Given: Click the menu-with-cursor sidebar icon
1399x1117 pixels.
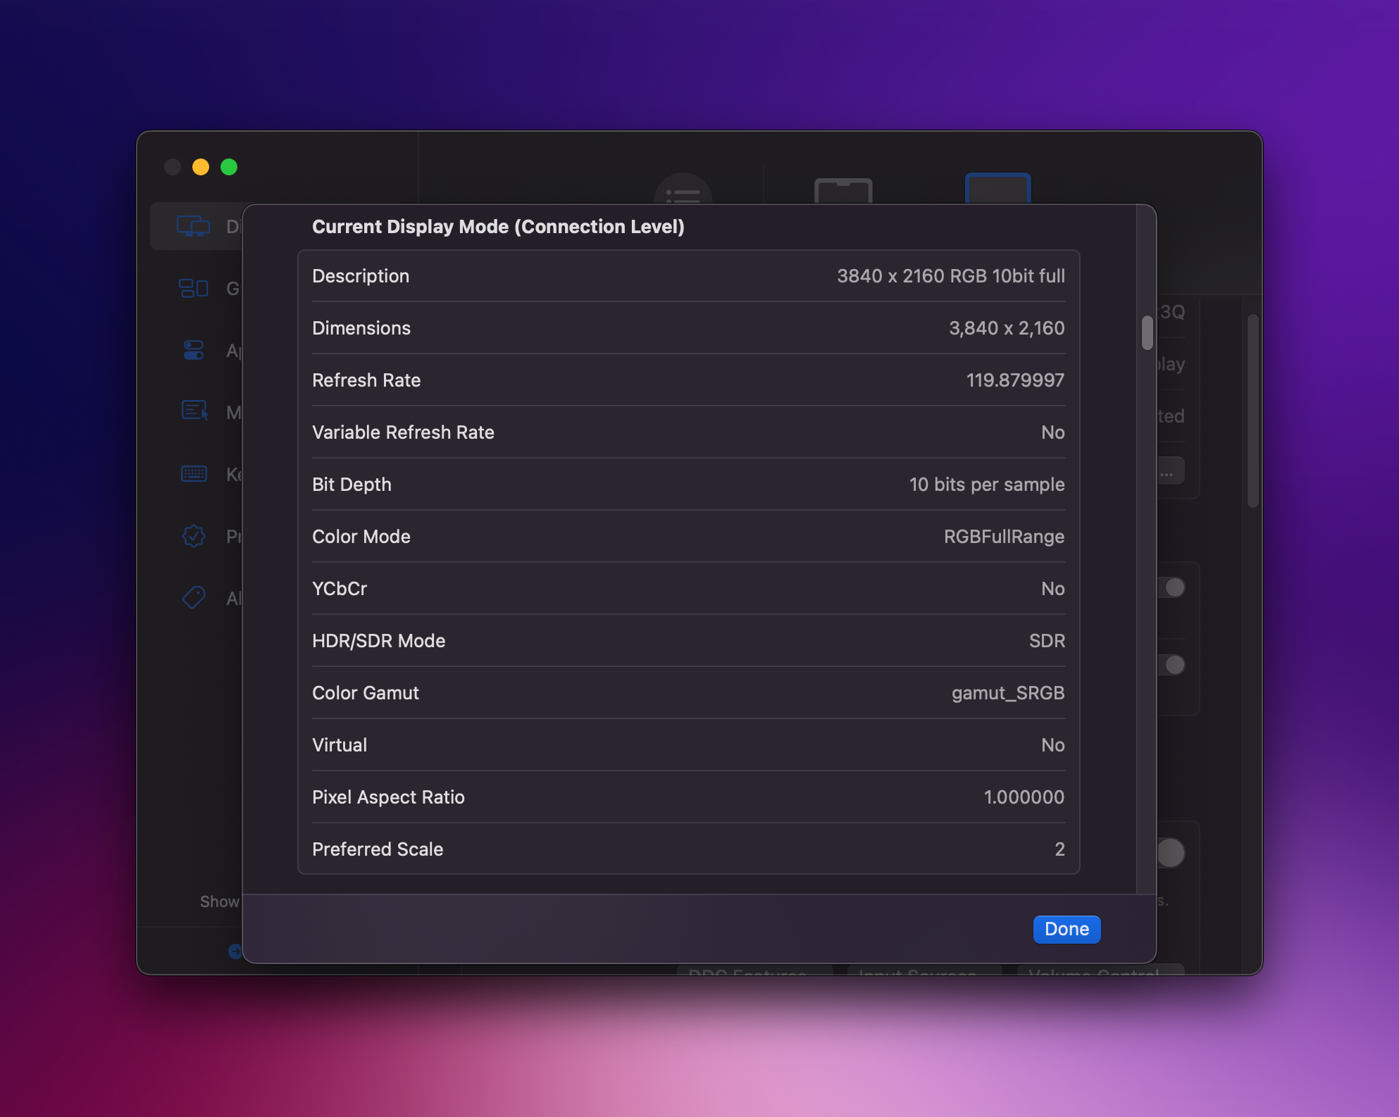Looking at the screenshot, I should click(194, 411).
